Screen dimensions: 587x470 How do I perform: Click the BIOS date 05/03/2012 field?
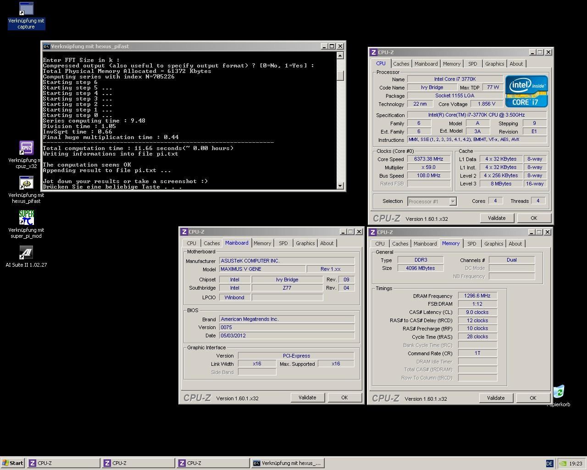coord(287,336)
